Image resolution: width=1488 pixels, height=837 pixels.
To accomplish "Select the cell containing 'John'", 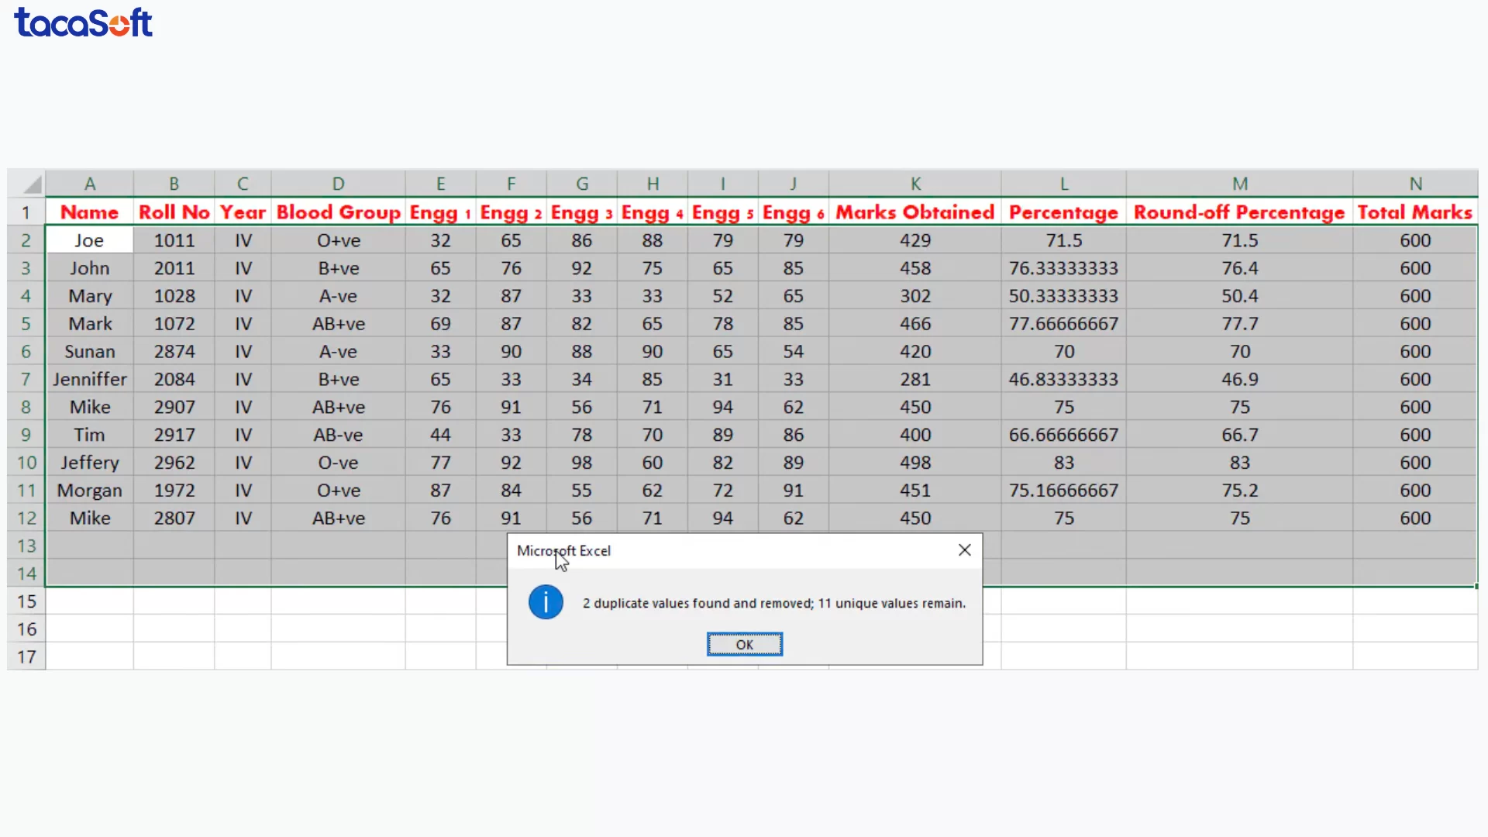I will [90, 268].
